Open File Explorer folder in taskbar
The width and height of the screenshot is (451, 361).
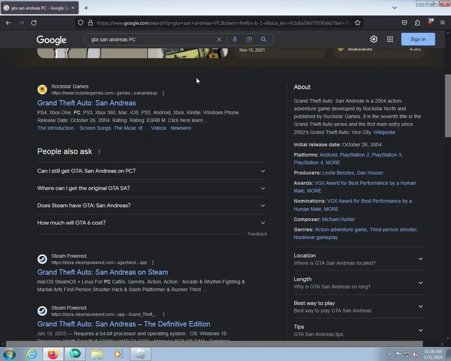[97, 354]
